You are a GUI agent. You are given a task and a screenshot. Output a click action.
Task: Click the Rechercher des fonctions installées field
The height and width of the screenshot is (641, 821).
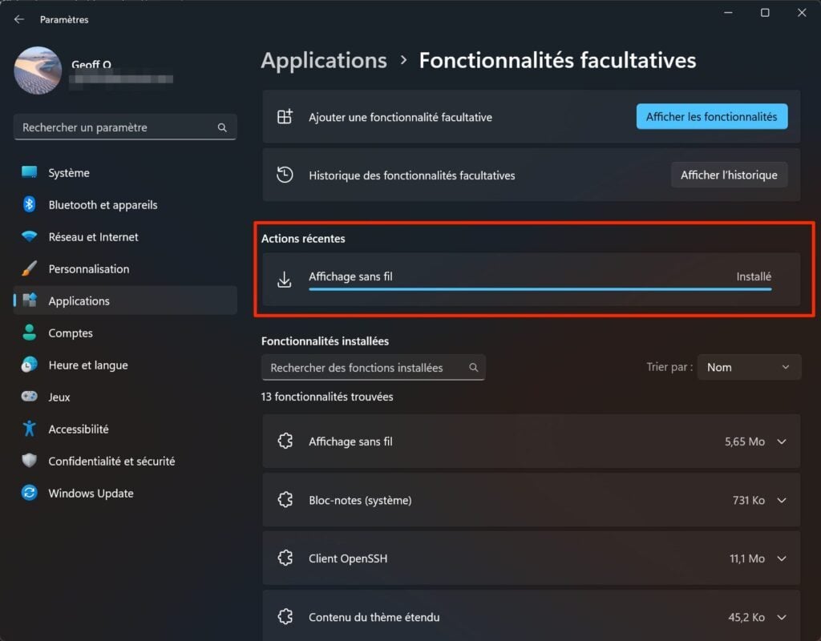pyautogui.click(x=374, y=367)
